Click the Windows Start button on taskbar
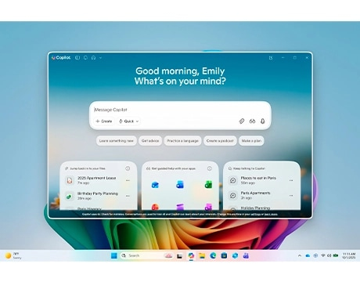This screenshot has height=282, width=360. click(114, 255)
